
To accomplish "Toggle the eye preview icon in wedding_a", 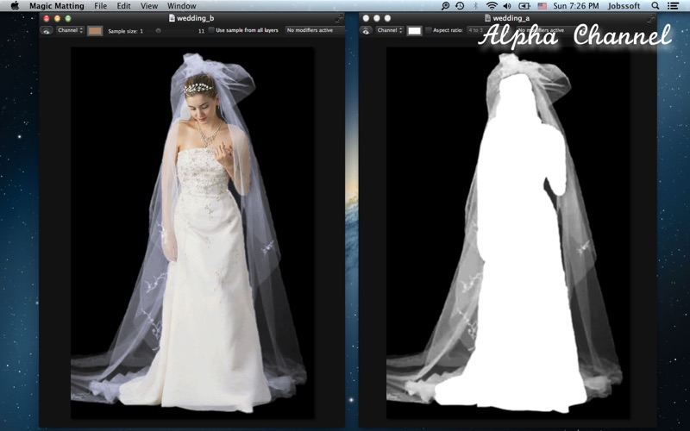I will coord(366,31).
